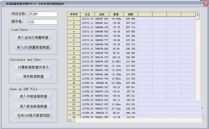Click elevation cell 207.714
The image size is (209, 129).
(x=131, y=27)
